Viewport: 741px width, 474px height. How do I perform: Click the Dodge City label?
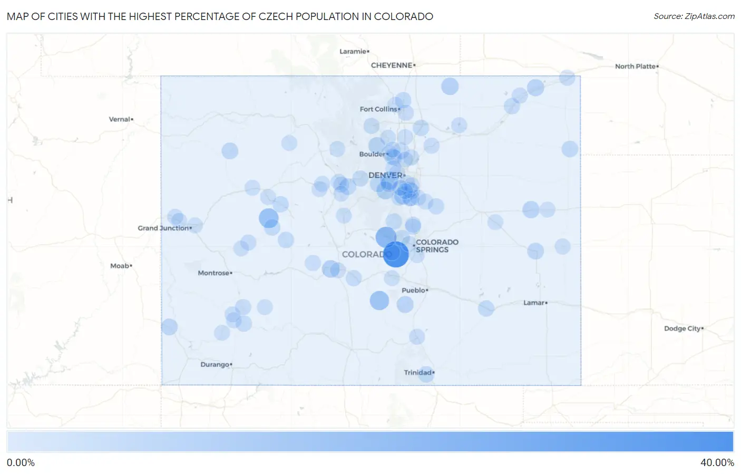pyautogui.click(x=682, y=328)
